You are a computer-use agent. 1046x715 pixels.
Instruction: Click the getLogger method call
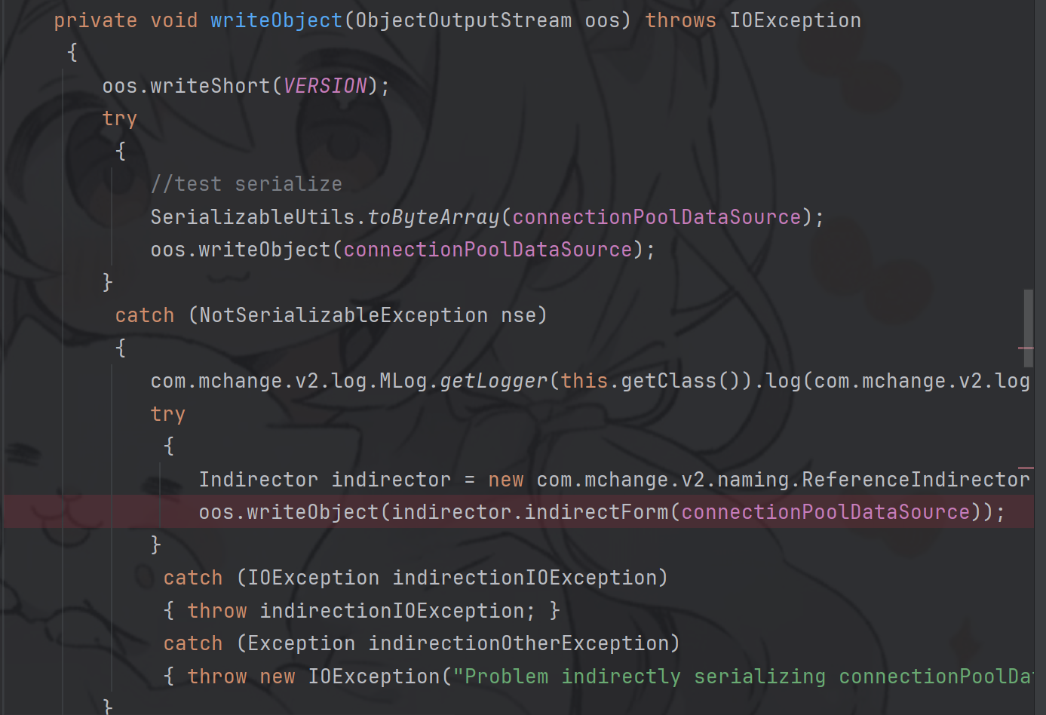(x=493, y=381)
